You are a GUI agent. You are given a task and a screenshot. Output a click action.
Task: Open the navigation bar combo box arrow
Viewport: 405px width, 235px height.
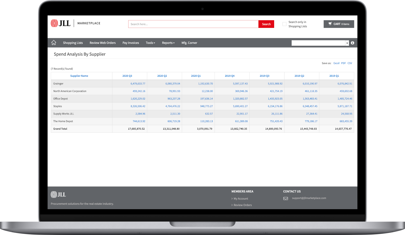(x=347, y=43)
